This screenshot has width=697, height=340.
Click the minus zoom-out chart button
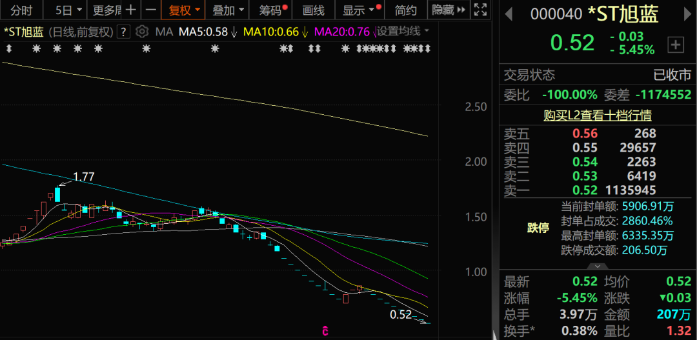coord(151,10)
